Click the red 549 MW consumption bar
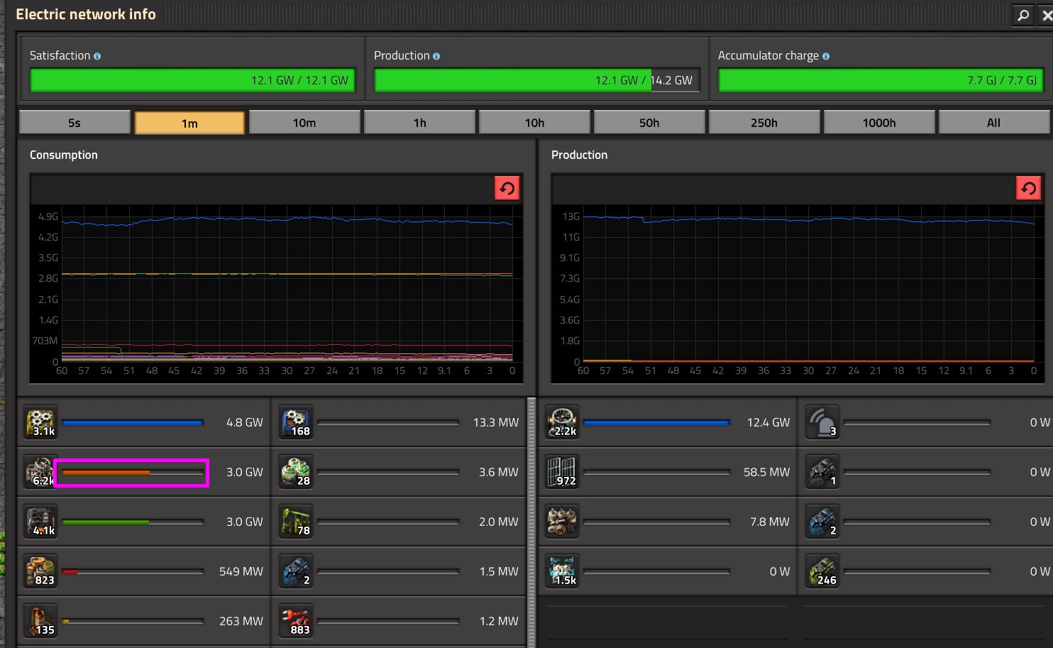The height and width of the screenshot is (648, 1053). pos(133,571)
